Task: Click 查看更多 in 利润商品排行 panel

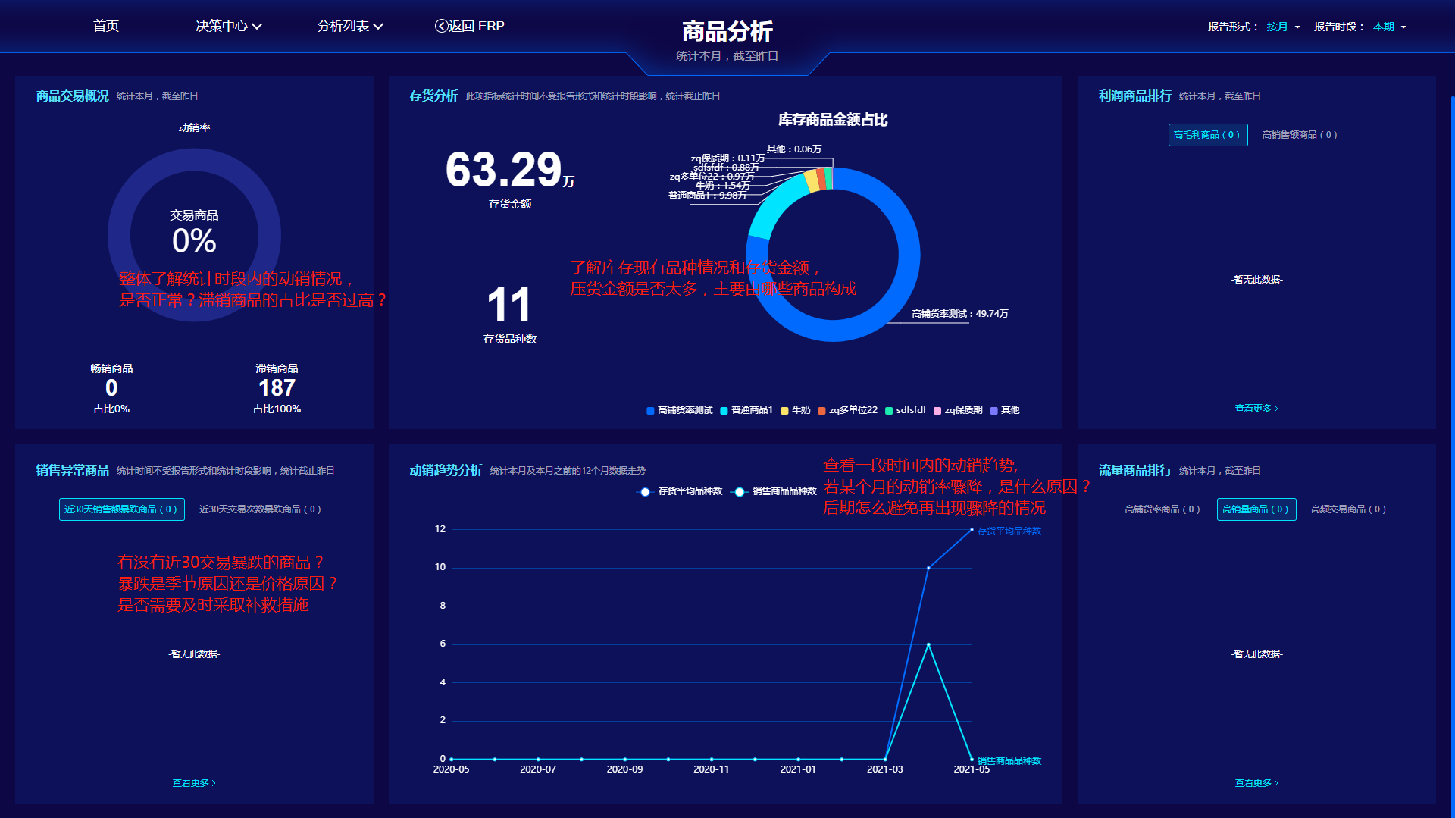Action: [1256, 409]
